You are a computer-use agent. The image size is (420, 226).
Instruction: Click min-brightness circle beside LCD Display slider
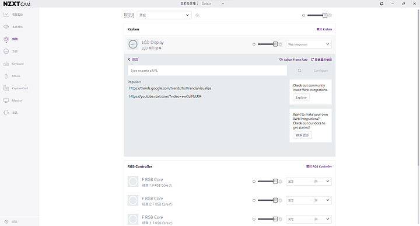(254, 44)
